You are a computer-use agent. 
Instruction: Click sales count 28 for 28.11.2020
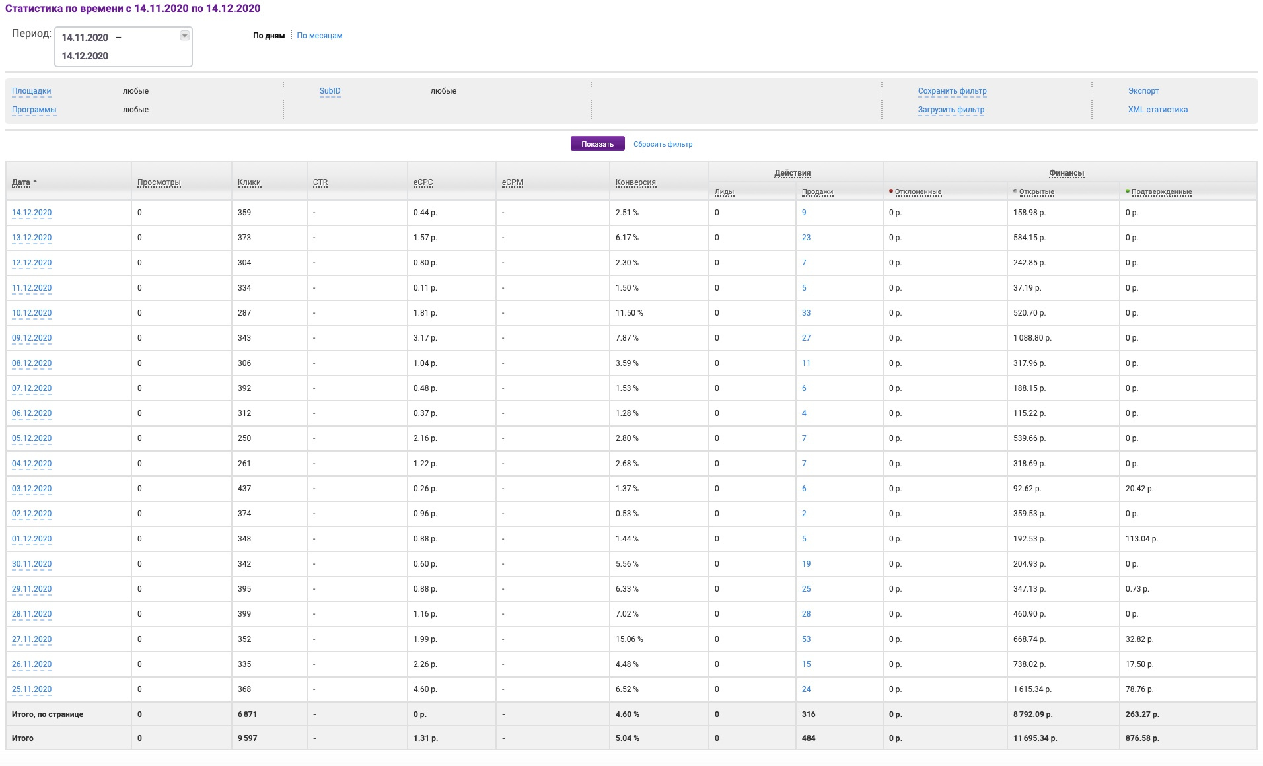coord(807,614)
